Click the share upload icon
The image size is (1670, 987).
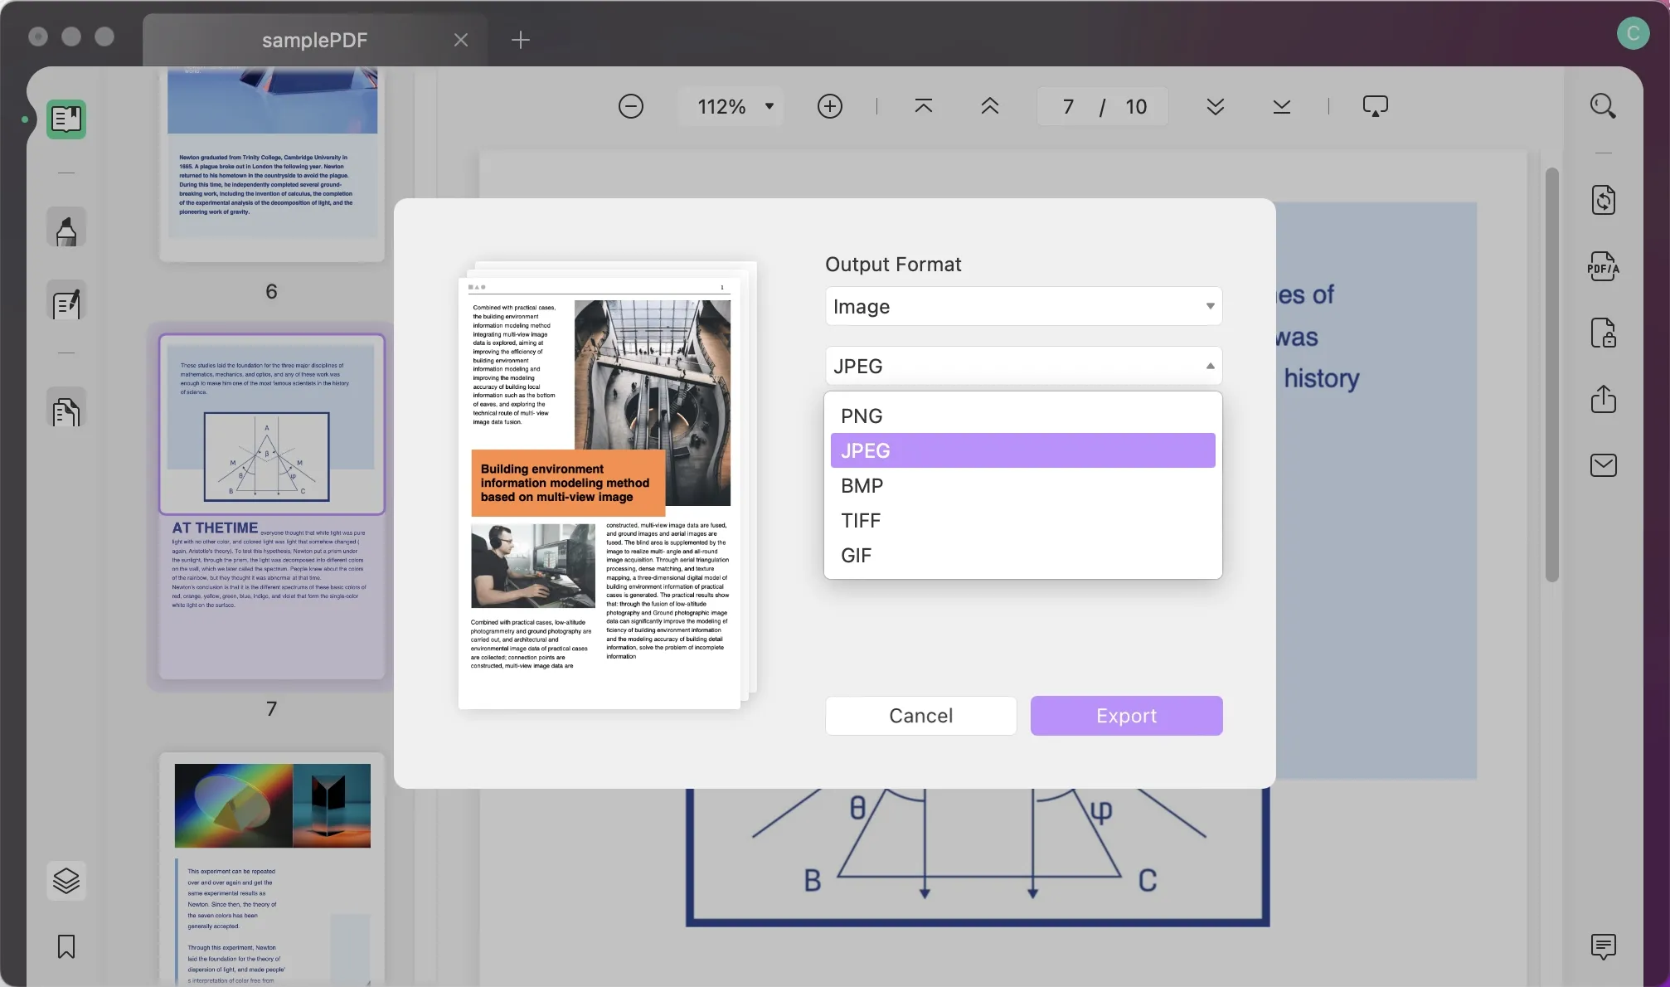1603,399
